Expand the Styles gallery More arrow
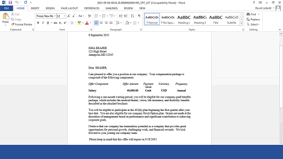The image size is (283, 159). 241,23
